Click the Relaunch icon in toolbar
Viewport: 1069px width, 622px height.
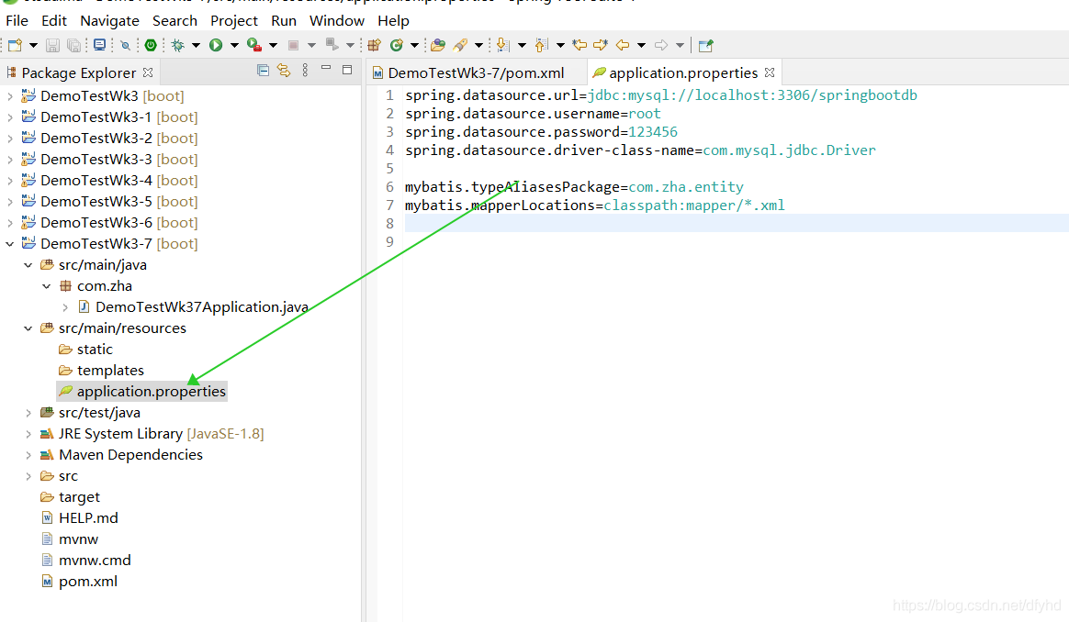coord(332,46)
